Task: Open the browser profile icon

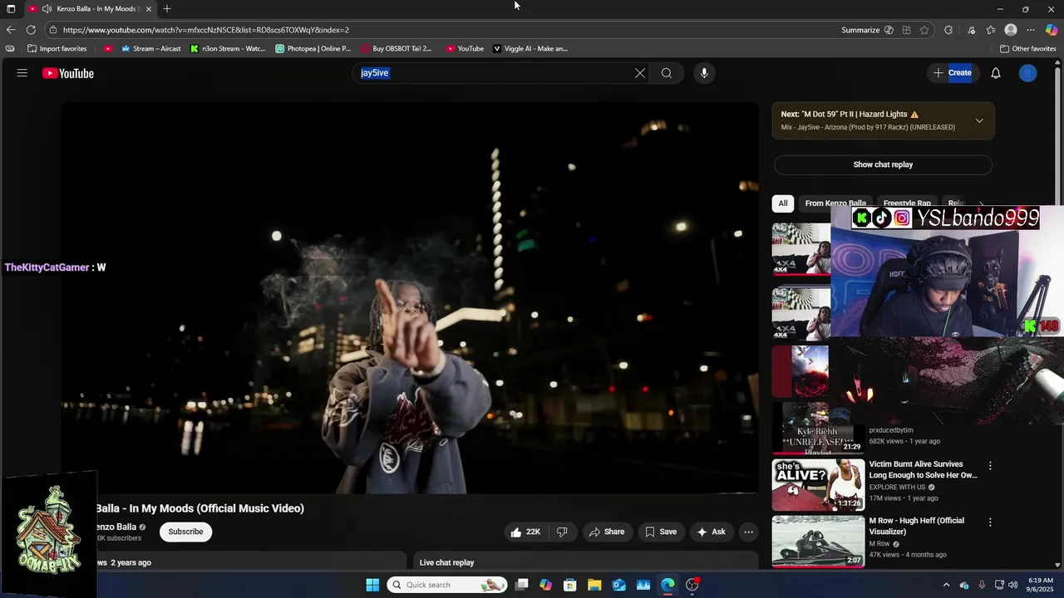Action: [x=1011, y=30]
